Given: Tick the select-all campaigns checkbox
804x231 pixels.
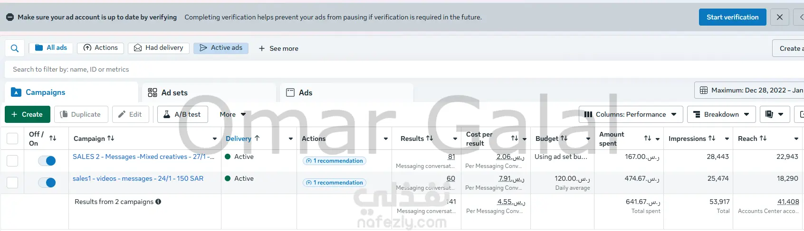Looking at the screenshot, I should pyautogui.click(x=12, y=139).
